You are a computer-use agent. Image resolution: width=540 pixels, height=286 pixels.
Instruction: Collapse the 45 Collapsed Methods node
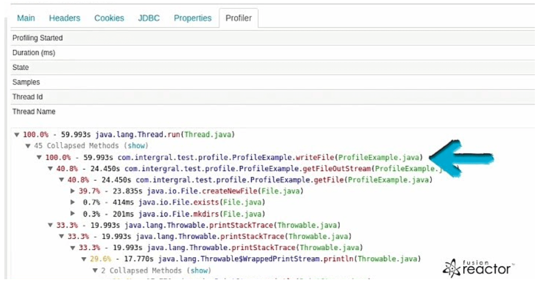tap(28, 146)
